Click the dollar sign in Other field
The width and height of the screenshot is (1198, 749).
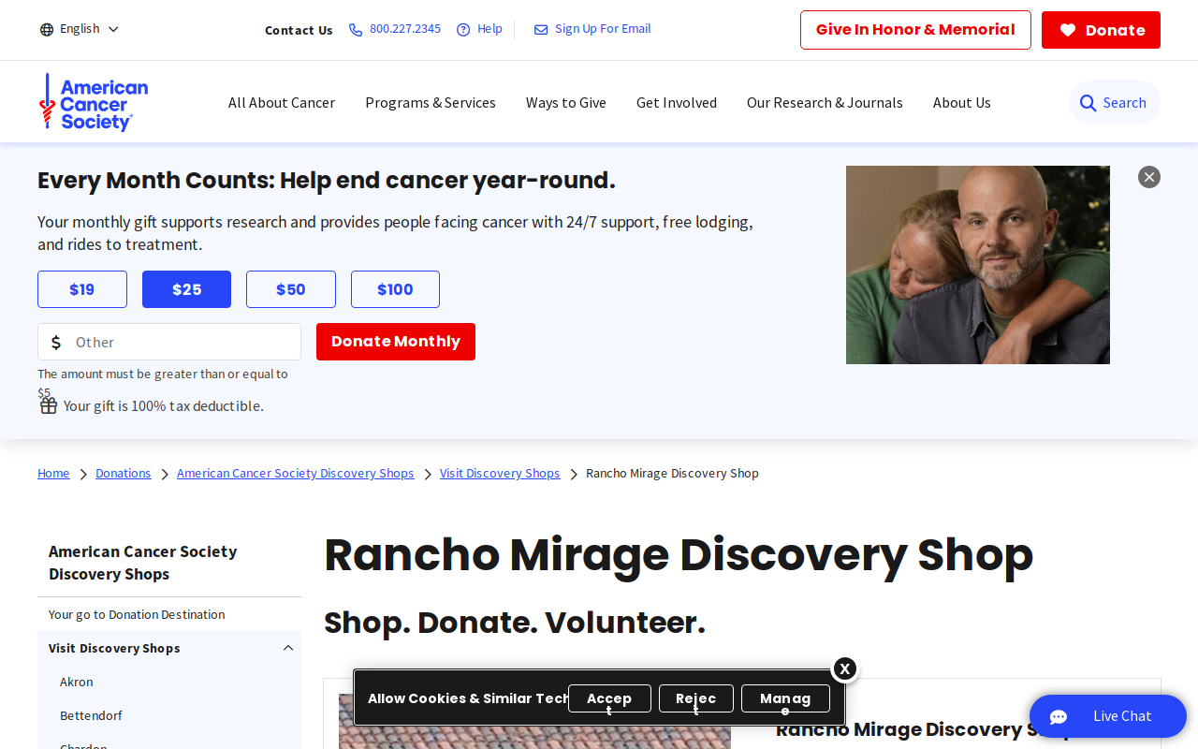pos(56,343)
